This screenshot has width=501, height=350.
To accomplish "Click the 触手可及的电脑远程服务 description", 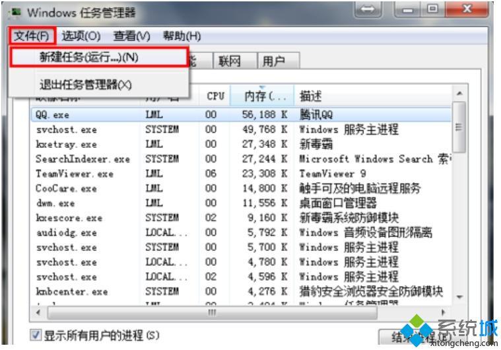I will point(360,188).
